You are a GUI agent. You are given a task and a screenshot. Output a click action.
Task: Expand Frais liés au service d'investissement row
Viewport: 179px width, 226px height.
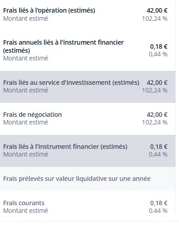[x=87, y=87]
